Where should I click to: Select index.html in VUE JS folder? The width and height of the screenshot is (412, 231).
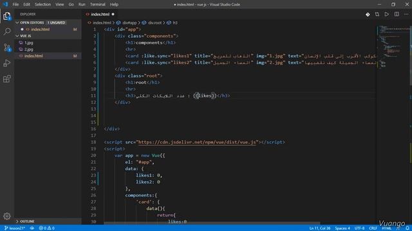click(x=33, y=56)
